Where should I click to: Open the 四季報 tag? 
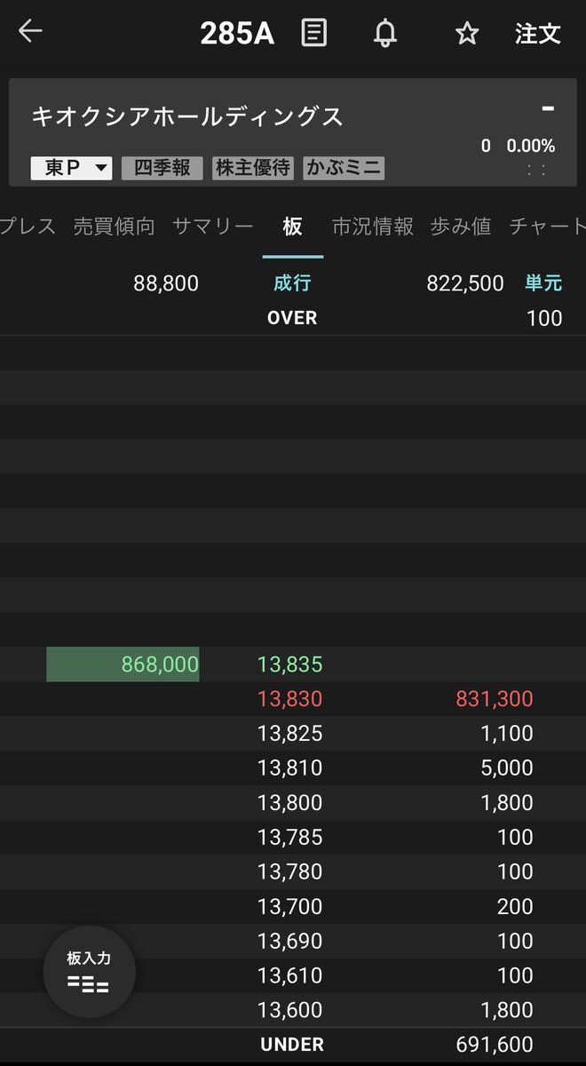162,168
